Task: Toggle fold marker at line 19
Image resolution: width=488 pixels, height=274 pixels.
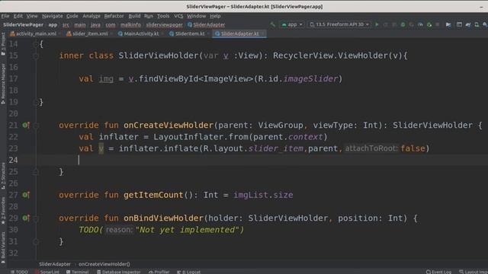Action: click(x=36, y=102)
